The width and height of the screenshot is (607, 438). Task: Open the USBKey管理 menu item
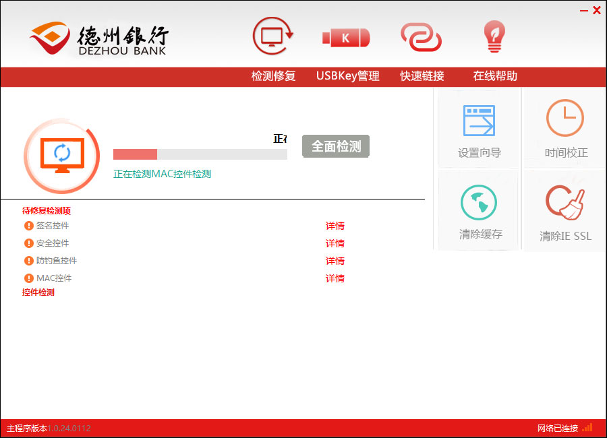(x=347, y=76)
